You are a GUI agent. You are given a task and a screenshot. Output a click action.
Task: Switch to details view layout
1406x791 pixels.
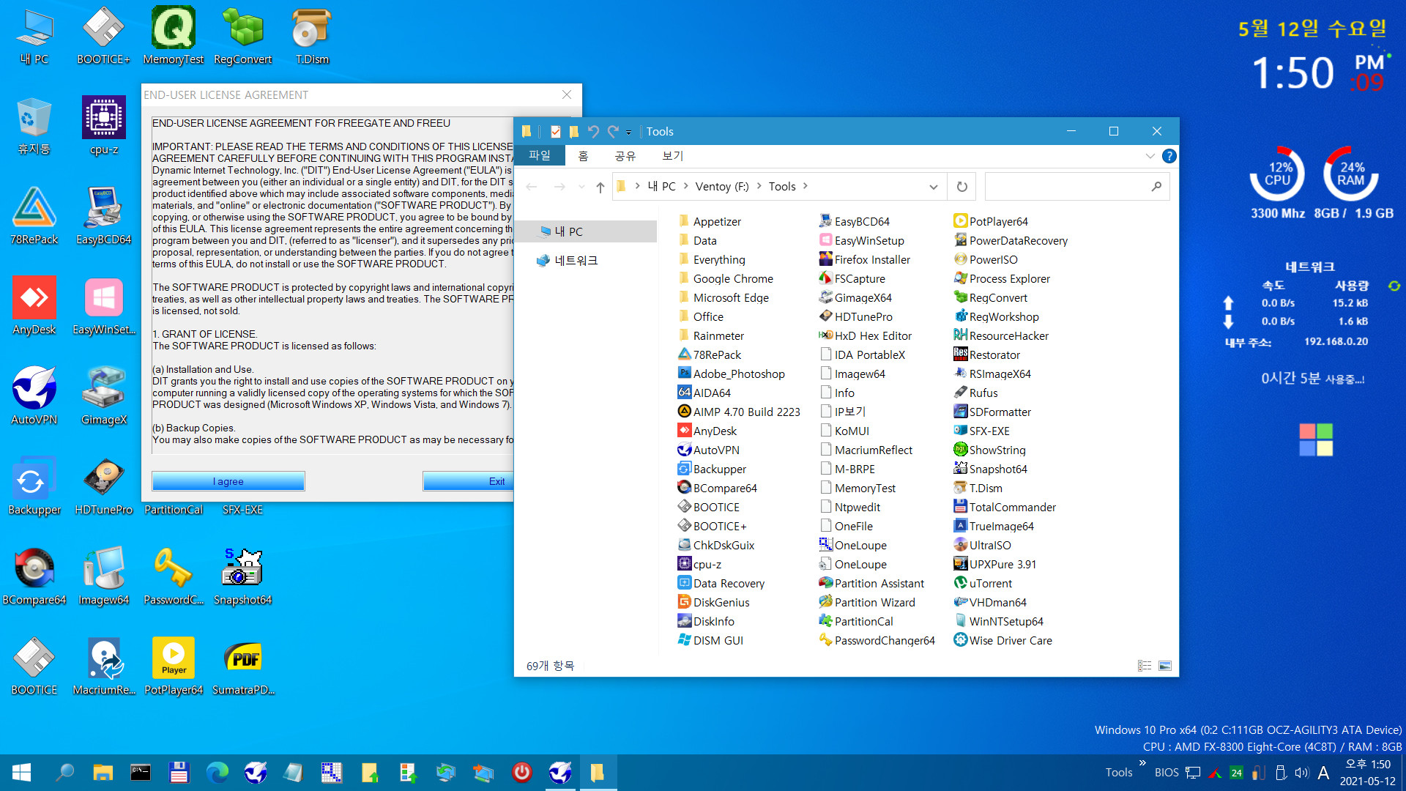coord(1145,666)
